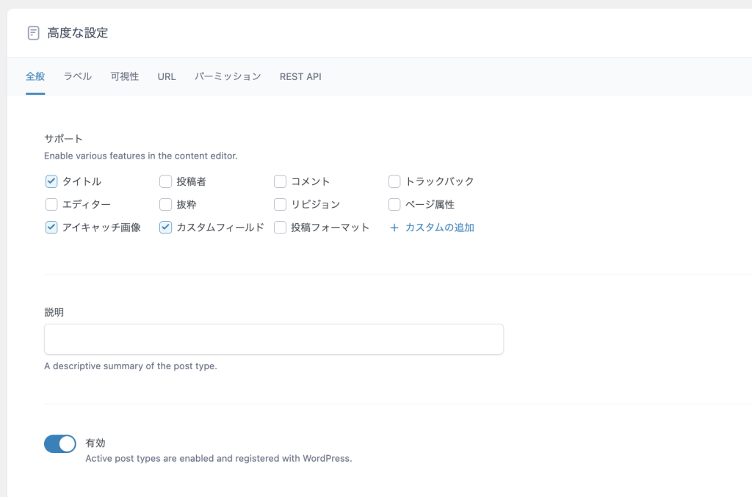Enable the トラックバック checkbox
752x497 pixels.
click(394, 181)
